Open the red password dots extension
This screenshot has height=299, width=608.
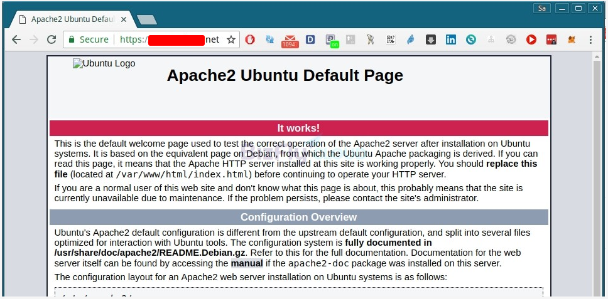tap(551, 39)
